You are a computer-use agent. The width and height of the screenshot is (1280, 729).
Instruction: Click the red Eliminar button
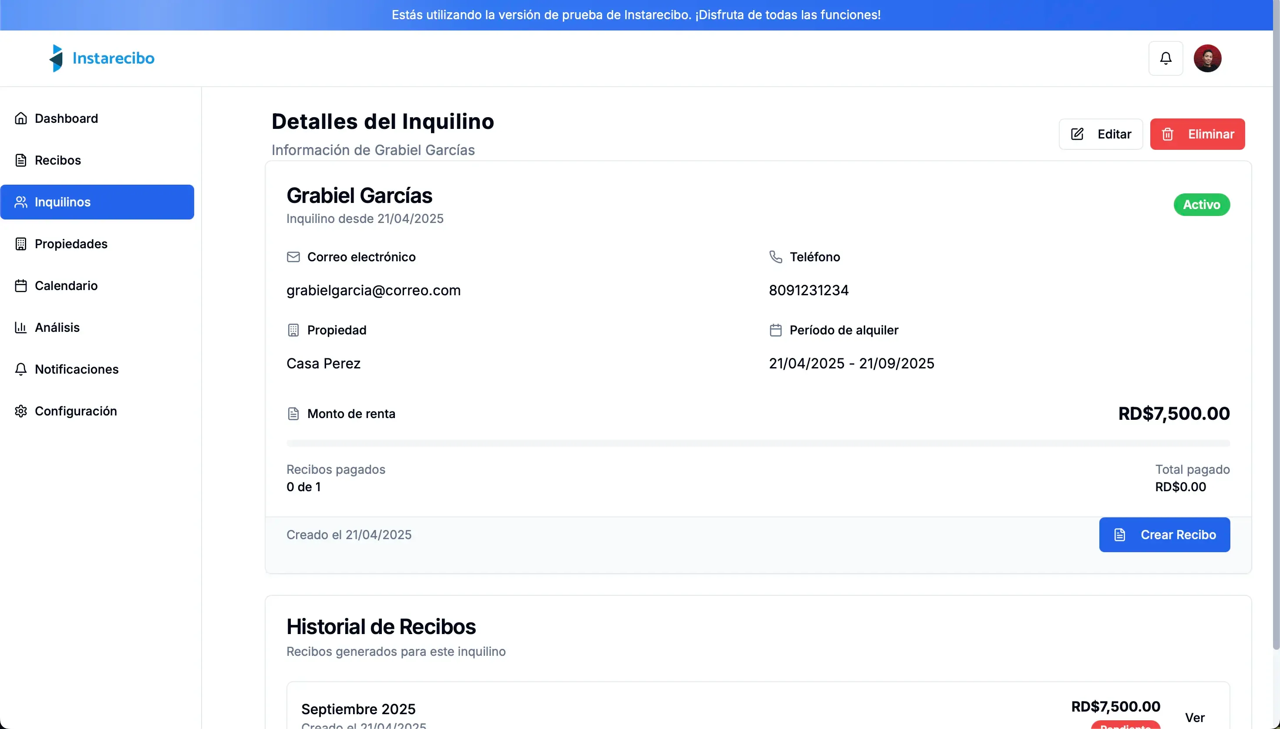1197,134
